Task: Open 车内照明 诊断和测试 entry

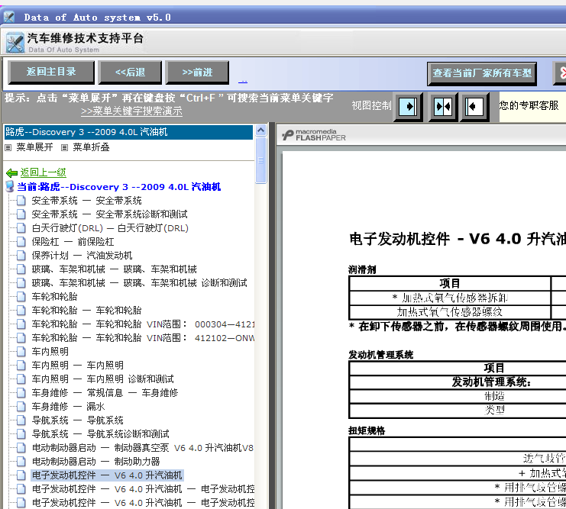Action: pyautogui.click(x=103, y=379)
